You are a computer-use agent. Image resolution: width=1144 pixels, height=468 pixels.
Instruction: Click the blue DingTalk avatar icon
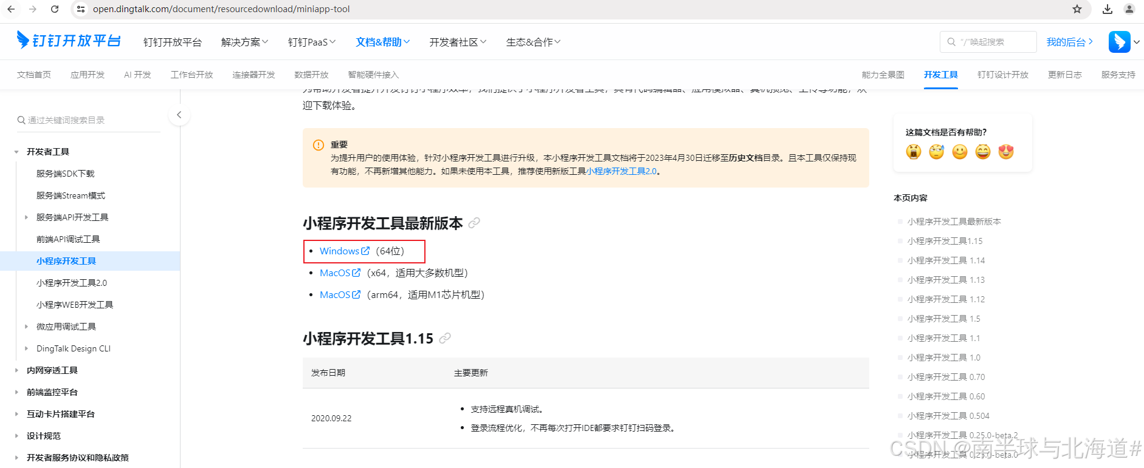[1119, 42]
